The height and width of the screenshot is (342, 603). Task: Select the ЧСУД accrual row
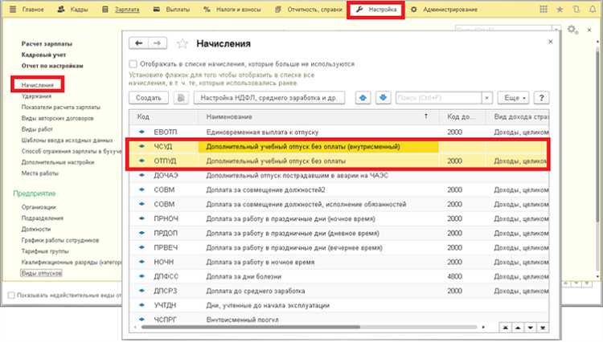click(x=339, y=147)
